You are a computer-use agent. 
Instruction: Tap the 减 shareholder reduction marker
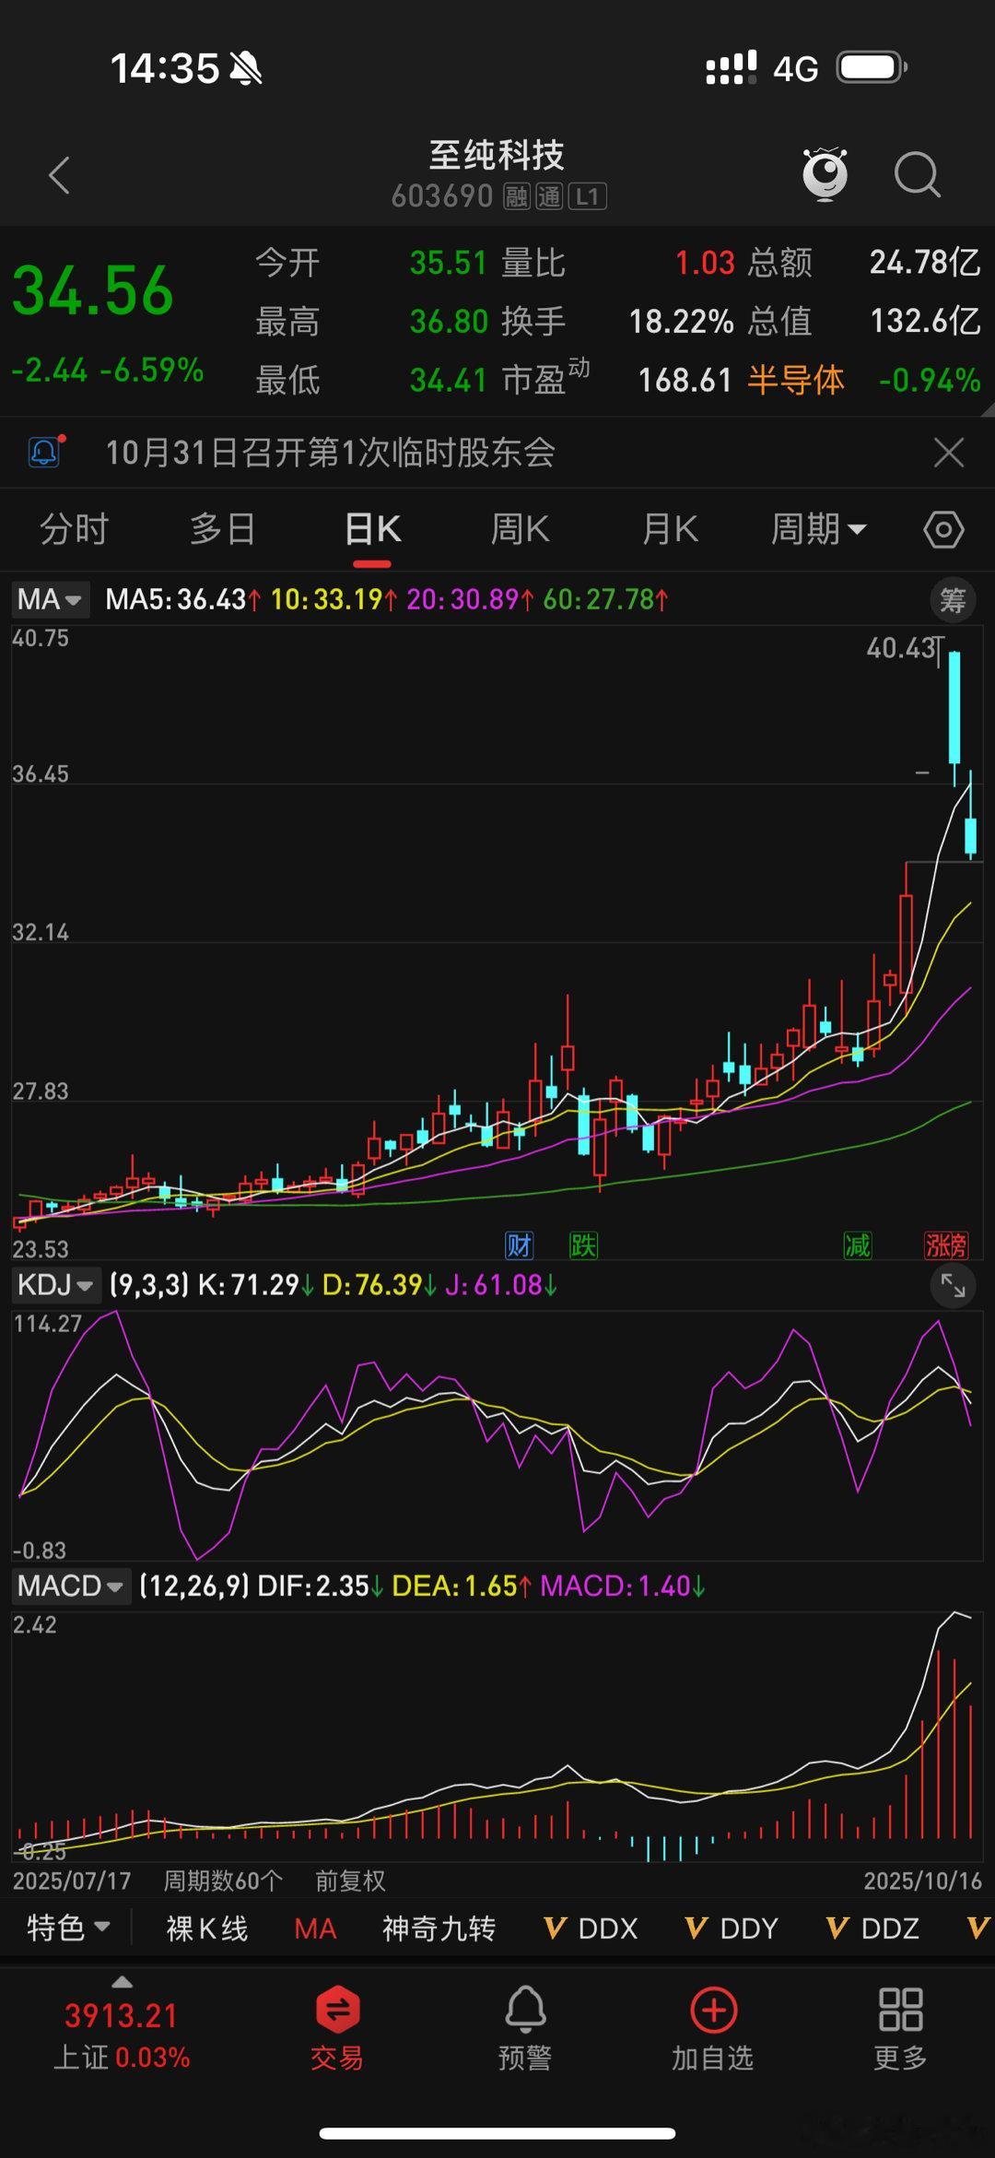858,1246
